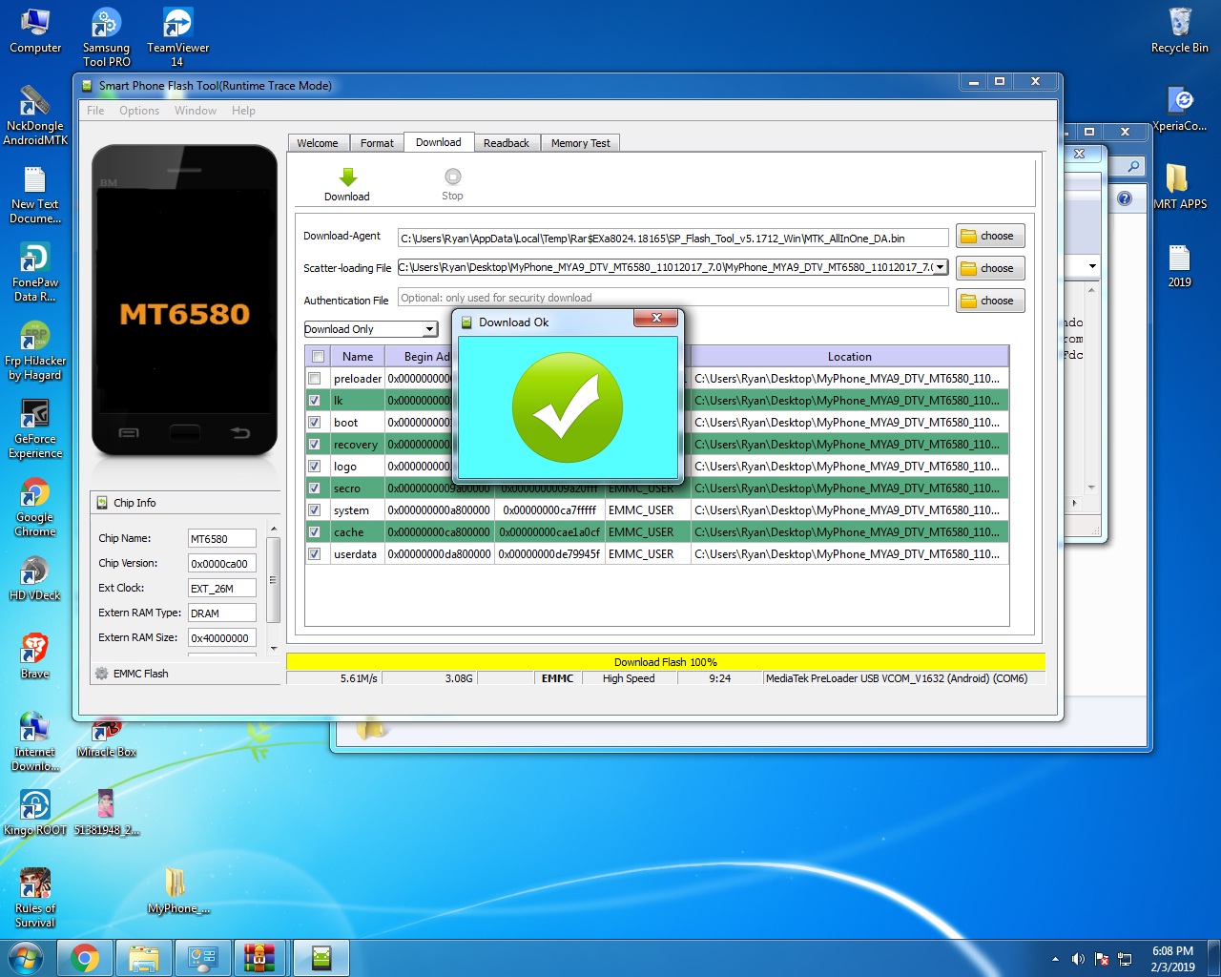This screenshot has height=977, width=1221.
Task: Select the HD VDeck desktop icon
Action: click(35, 578)
